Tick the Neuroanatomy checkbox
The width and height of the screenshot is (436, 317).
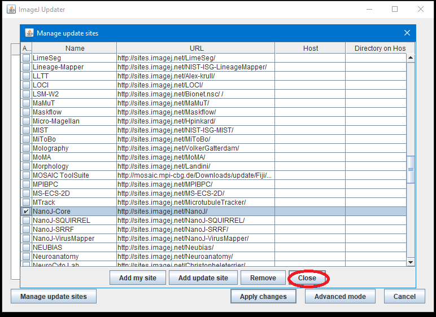click(26, 257)
